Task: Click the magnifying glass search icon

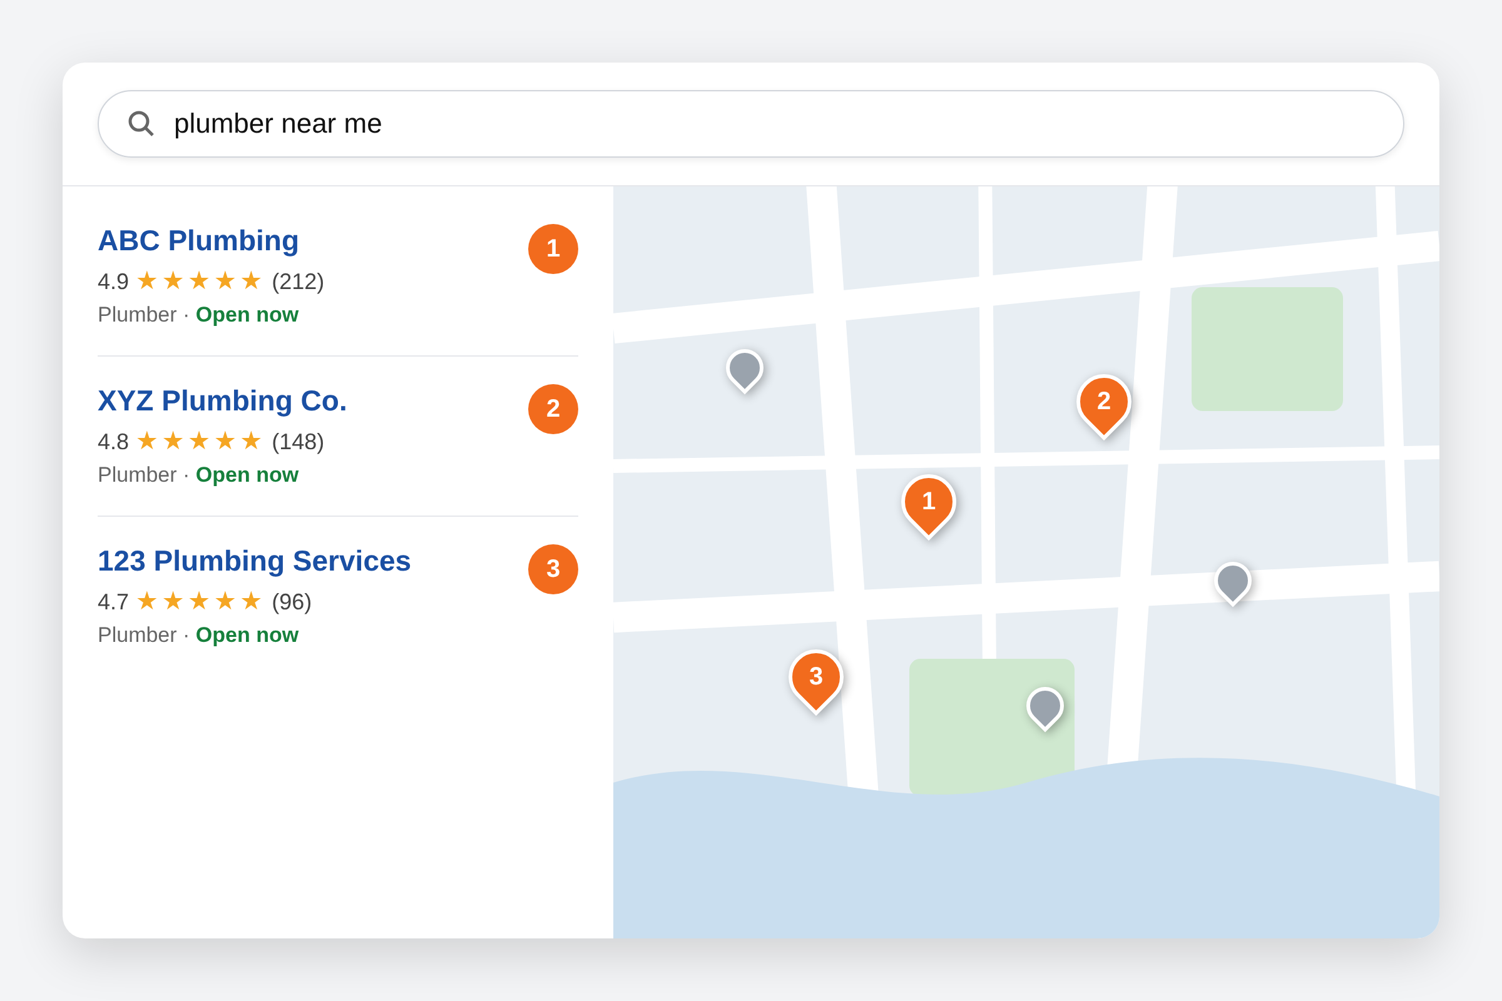Action: (x=140, y=124)
